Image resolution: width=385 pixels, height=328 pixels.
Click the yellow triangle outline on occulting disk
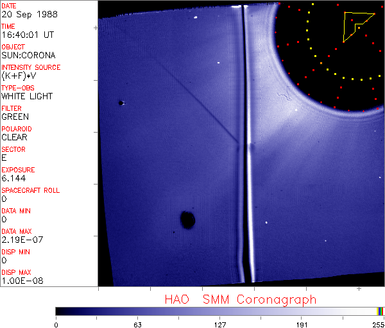pos(356,26)
